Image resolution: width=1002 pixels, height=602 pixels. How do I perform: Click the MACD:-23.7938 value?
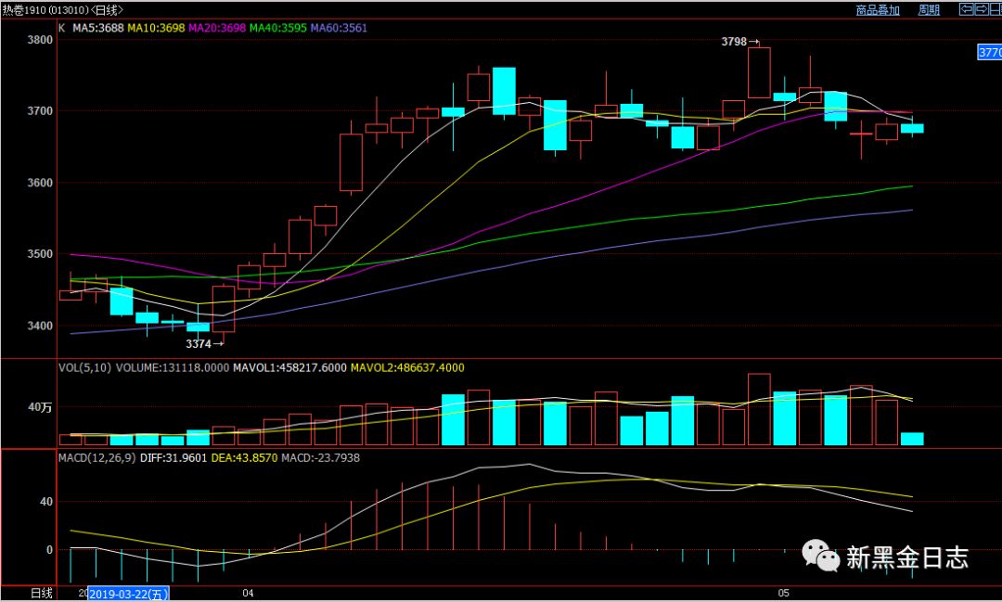click(320, 458)
